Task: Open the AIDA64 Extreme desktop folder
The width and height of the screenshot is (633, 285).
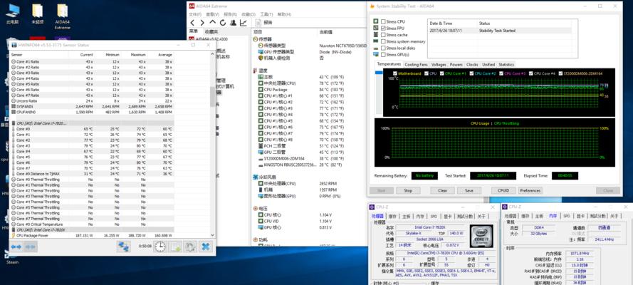Action: (63, 16)
